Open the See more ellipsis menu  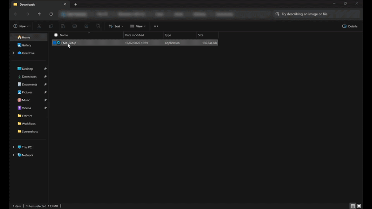tap(156, 26)
